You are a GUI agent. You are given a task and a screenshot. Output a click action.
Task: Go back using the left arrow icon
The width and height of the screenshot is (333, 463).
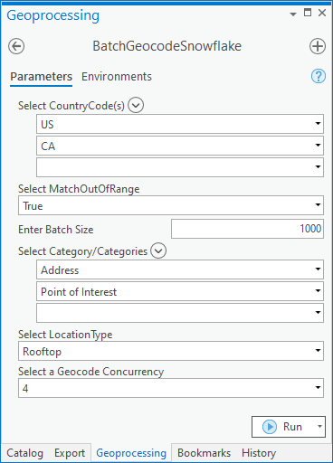(16, 46)
